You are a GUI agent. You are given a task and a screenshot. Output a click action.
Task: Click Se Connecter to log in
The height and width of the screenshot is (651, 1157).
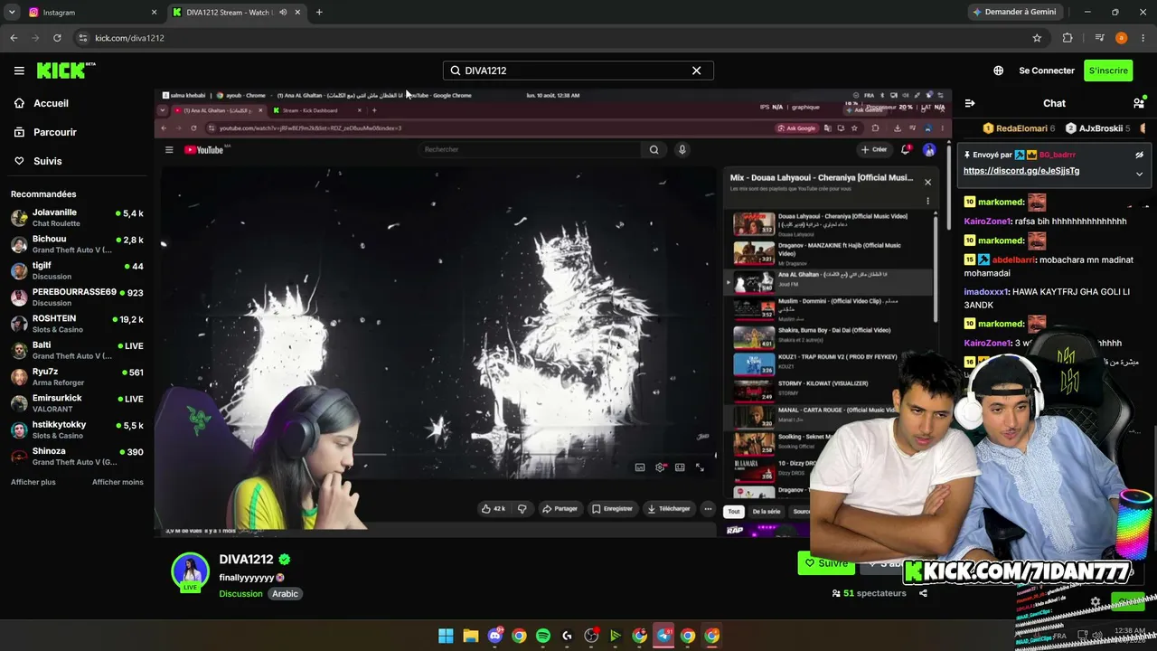click(1047, 71)
